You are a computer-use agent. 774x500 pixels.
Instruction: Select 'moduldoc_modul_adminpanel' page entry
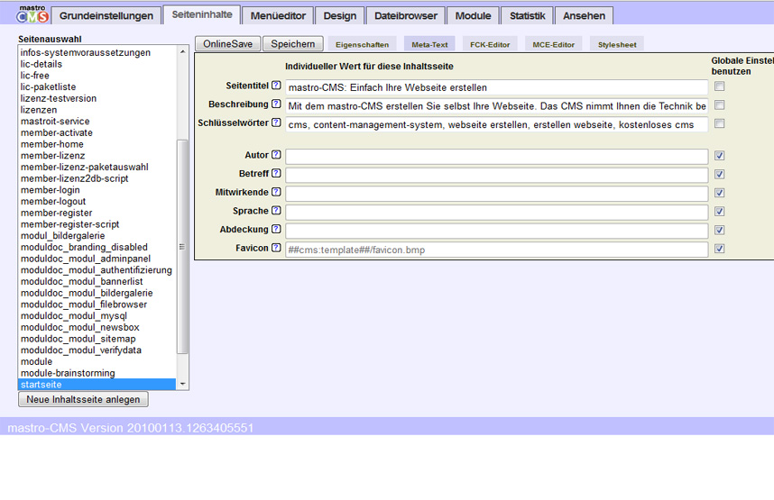coord(97,259)
